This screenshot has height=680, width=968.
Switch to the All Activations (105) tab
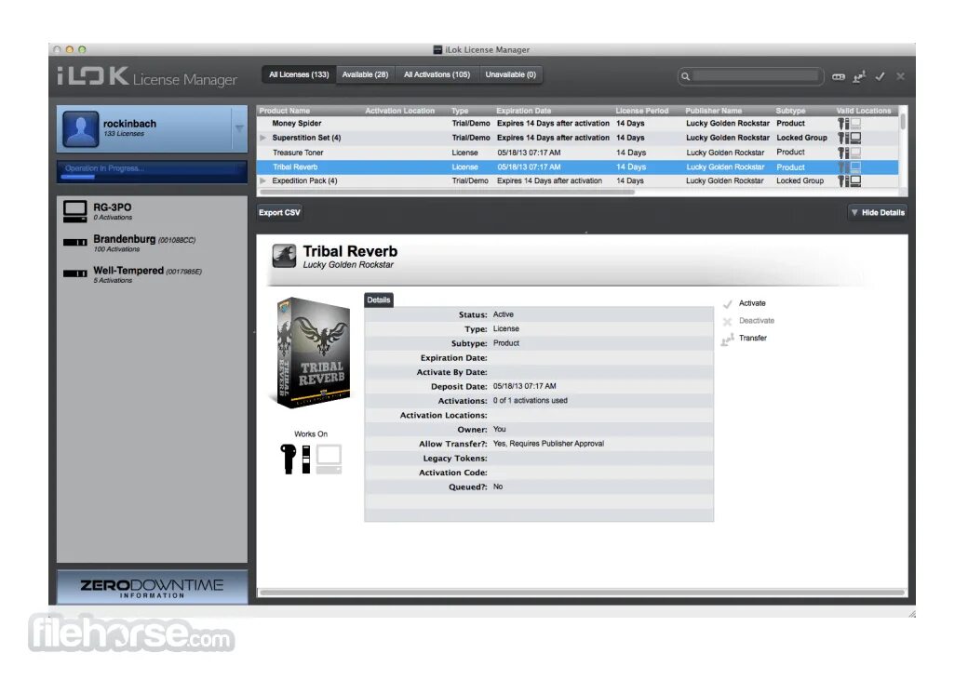point(437,74)
